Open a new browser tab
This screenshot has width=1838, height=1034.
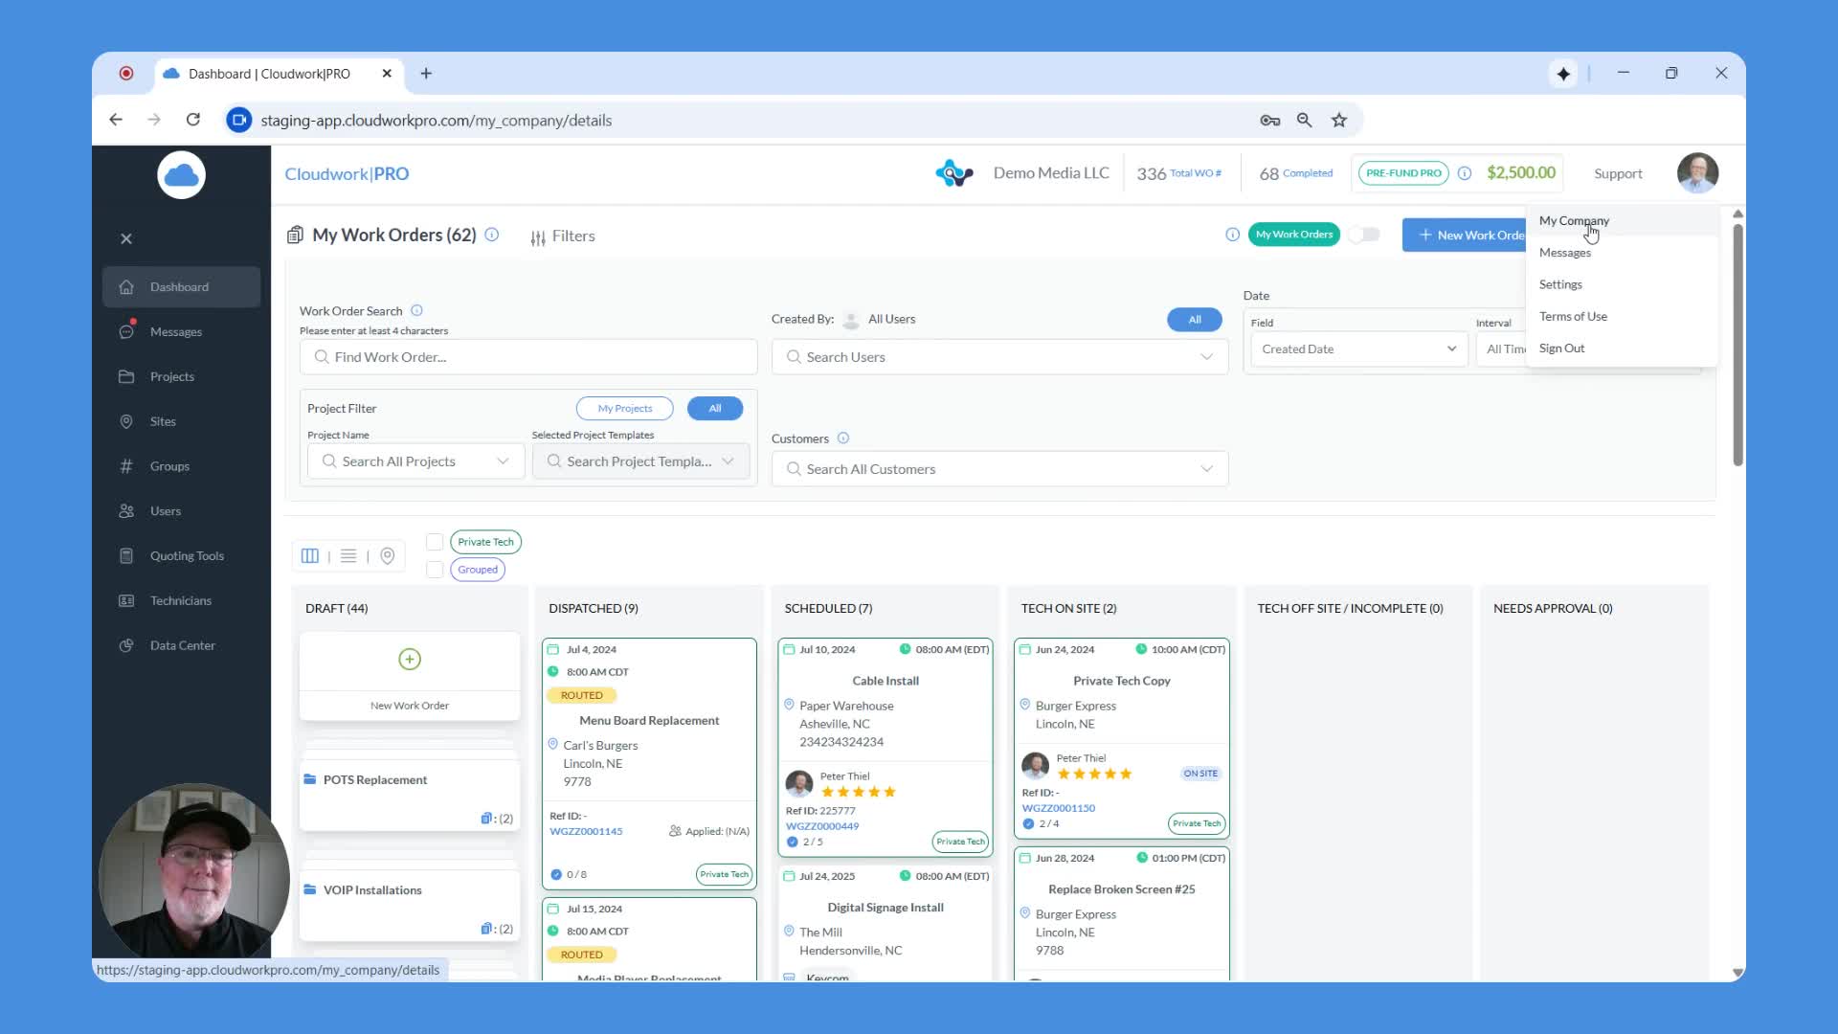tap(426, 74)
